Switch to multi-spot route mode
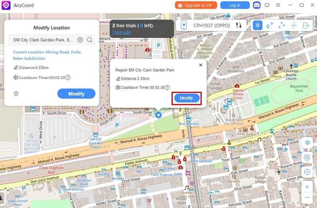 click(x=282, y=25)
